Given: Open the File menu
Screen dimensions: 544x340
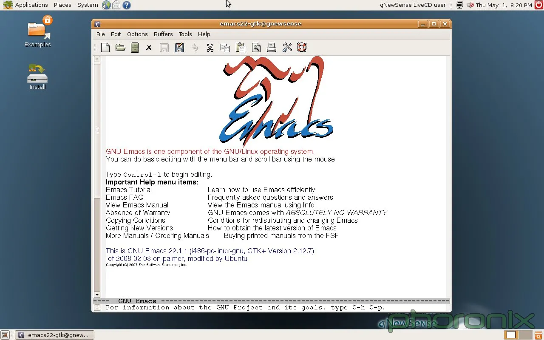Looking at the screenshot, I should coord(100,34).
